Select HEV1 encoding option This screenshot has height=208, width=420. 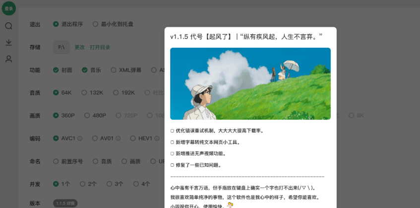[141, 139]
